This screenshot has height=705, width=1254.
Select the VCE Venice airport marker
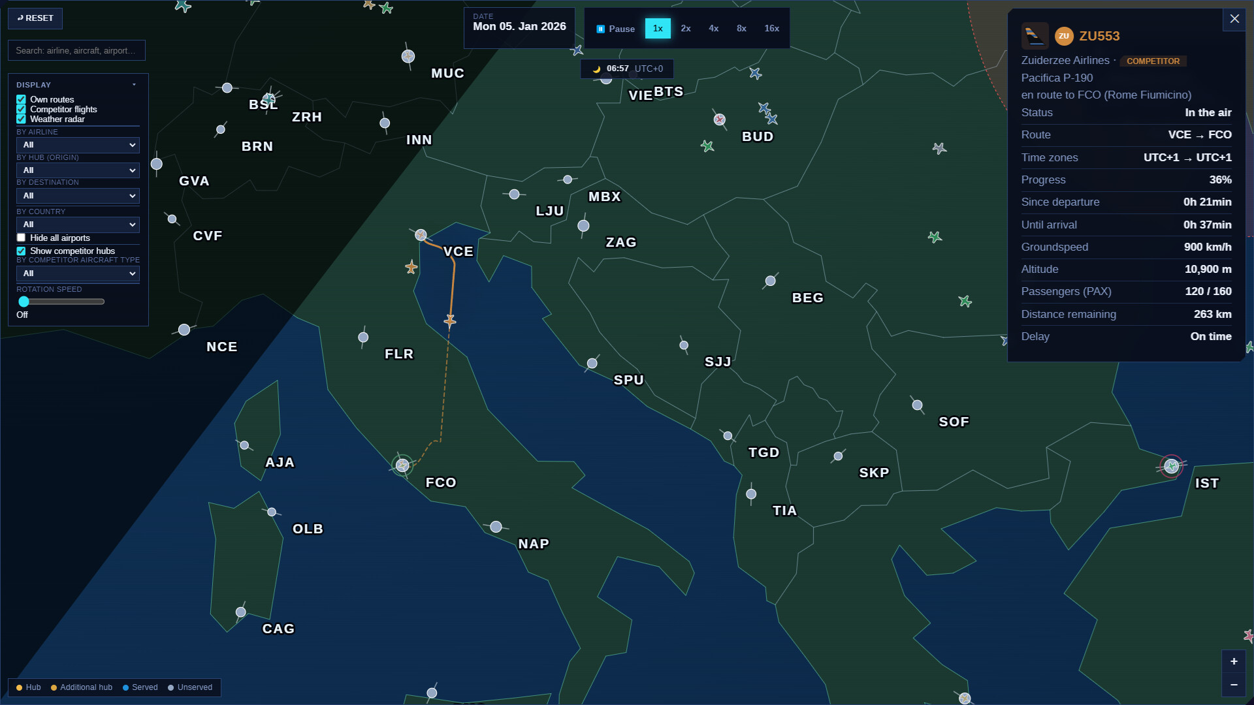point(421,235)
